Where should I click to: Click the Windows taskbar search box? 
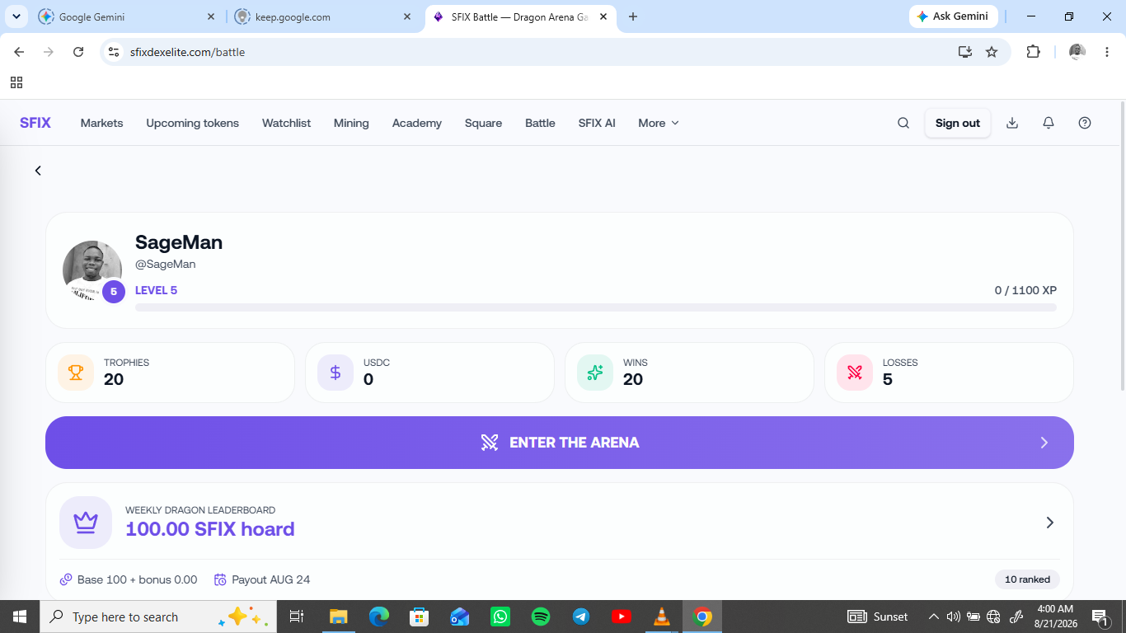tap(158, 617)
